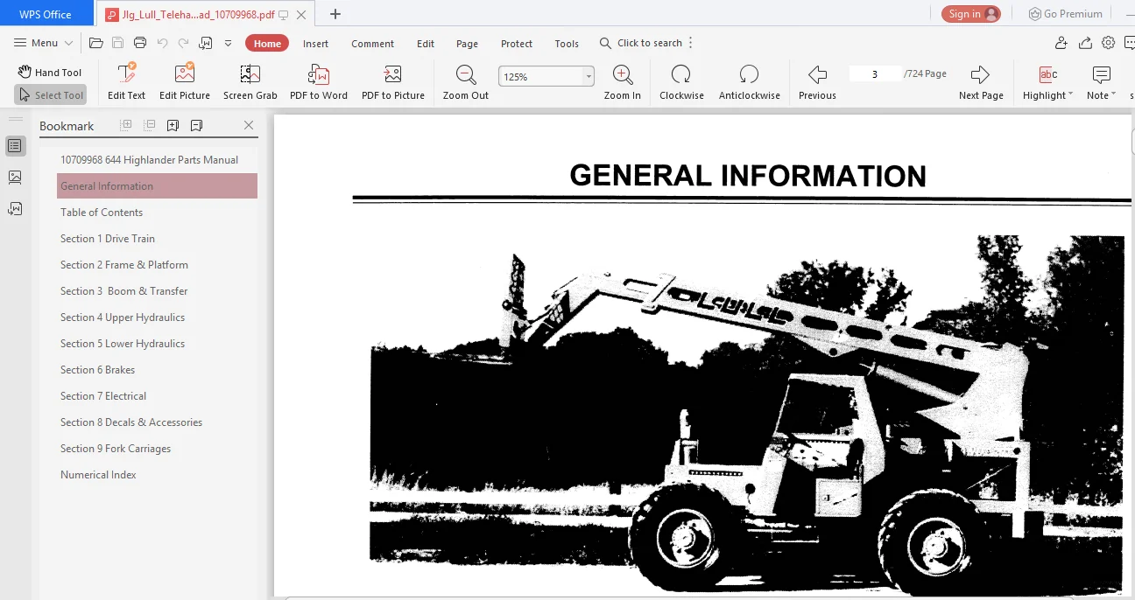This screenshot has height=600, width=1135.
Task: Switch to the Protect tab
Action: pyautogui.click(x=517, y=44)
